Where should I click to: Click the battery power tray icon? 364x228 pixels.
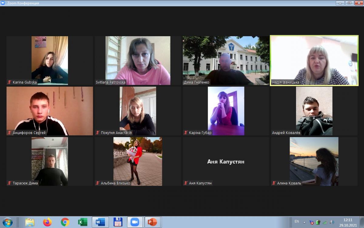(318, 222)
